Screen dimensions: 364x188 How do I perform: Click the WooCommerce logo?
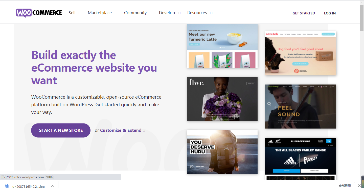(x=39, y=13)
